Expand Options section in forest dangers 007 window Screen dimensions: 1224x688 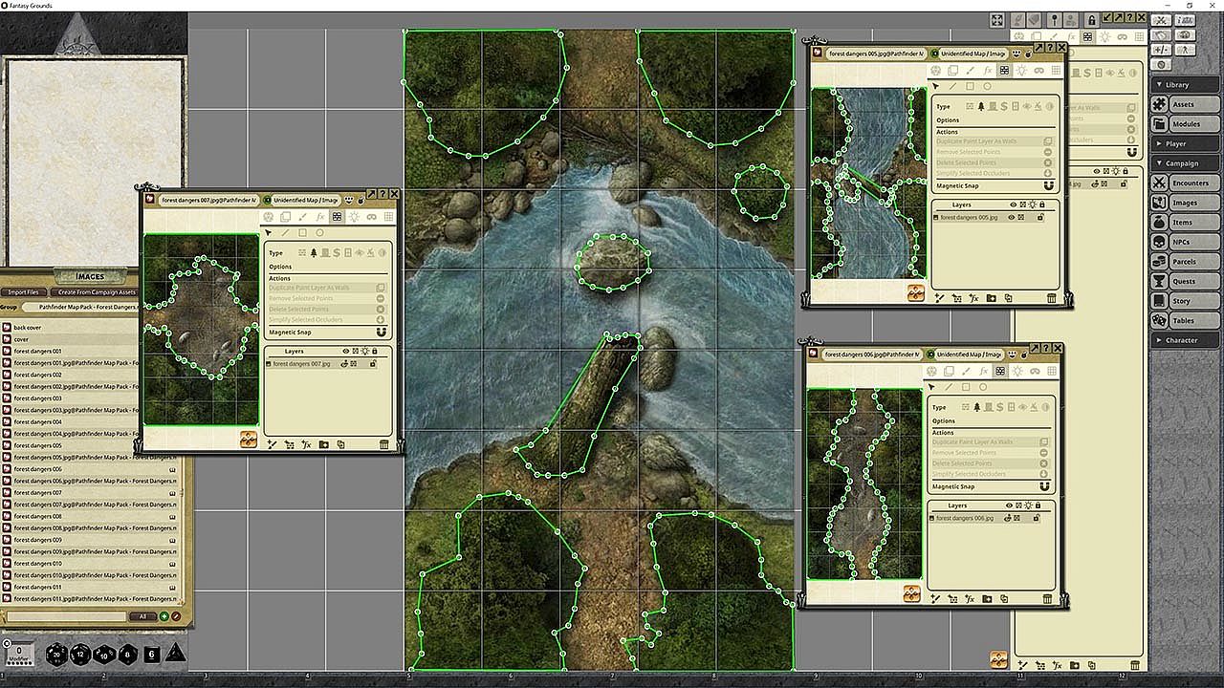click(x=280, y=267)
